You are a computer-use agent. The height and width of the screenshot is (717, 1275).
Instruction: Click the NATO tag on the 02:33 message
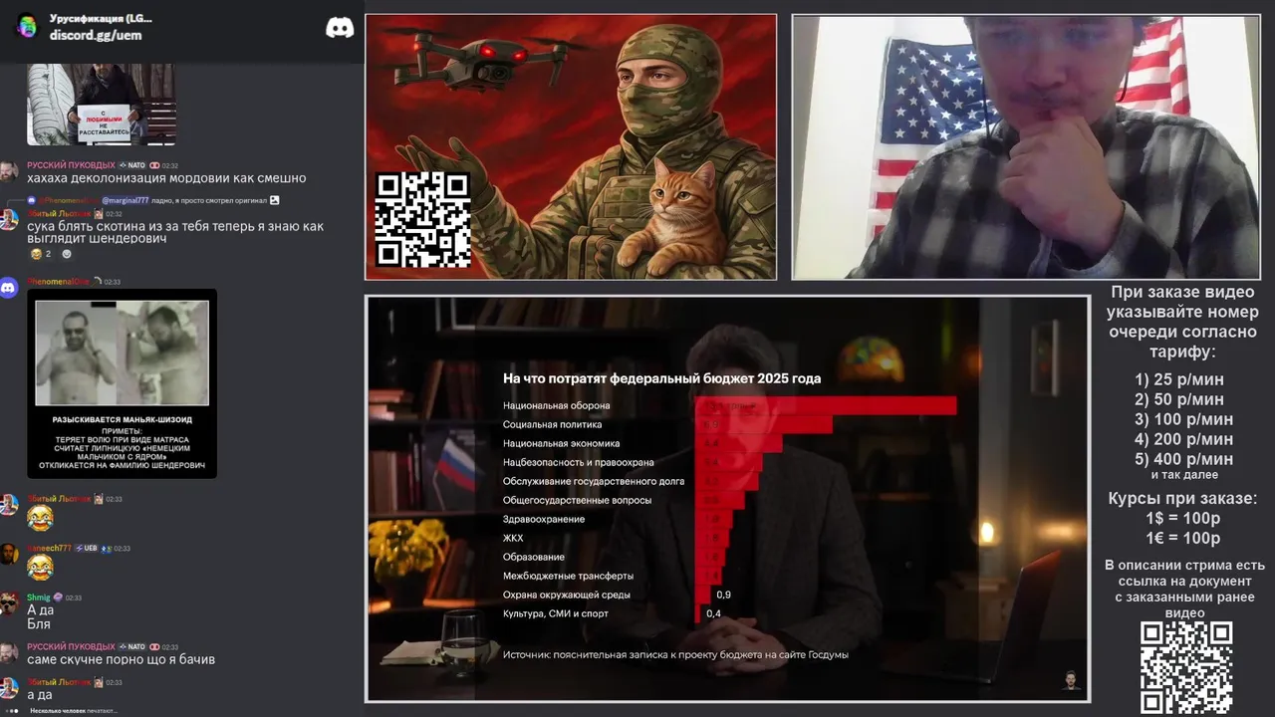pyautogui.click(x=131, y=646)
